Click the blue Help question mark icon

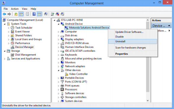pos(34,14)
